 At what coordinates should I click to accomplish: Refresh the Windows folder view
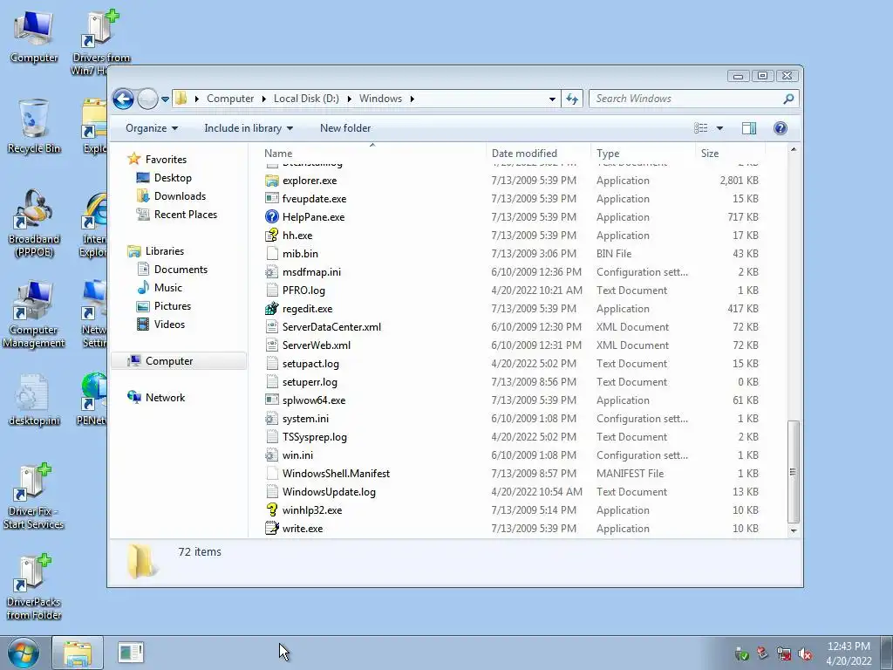pyautogui.click(x=572, y=99)
